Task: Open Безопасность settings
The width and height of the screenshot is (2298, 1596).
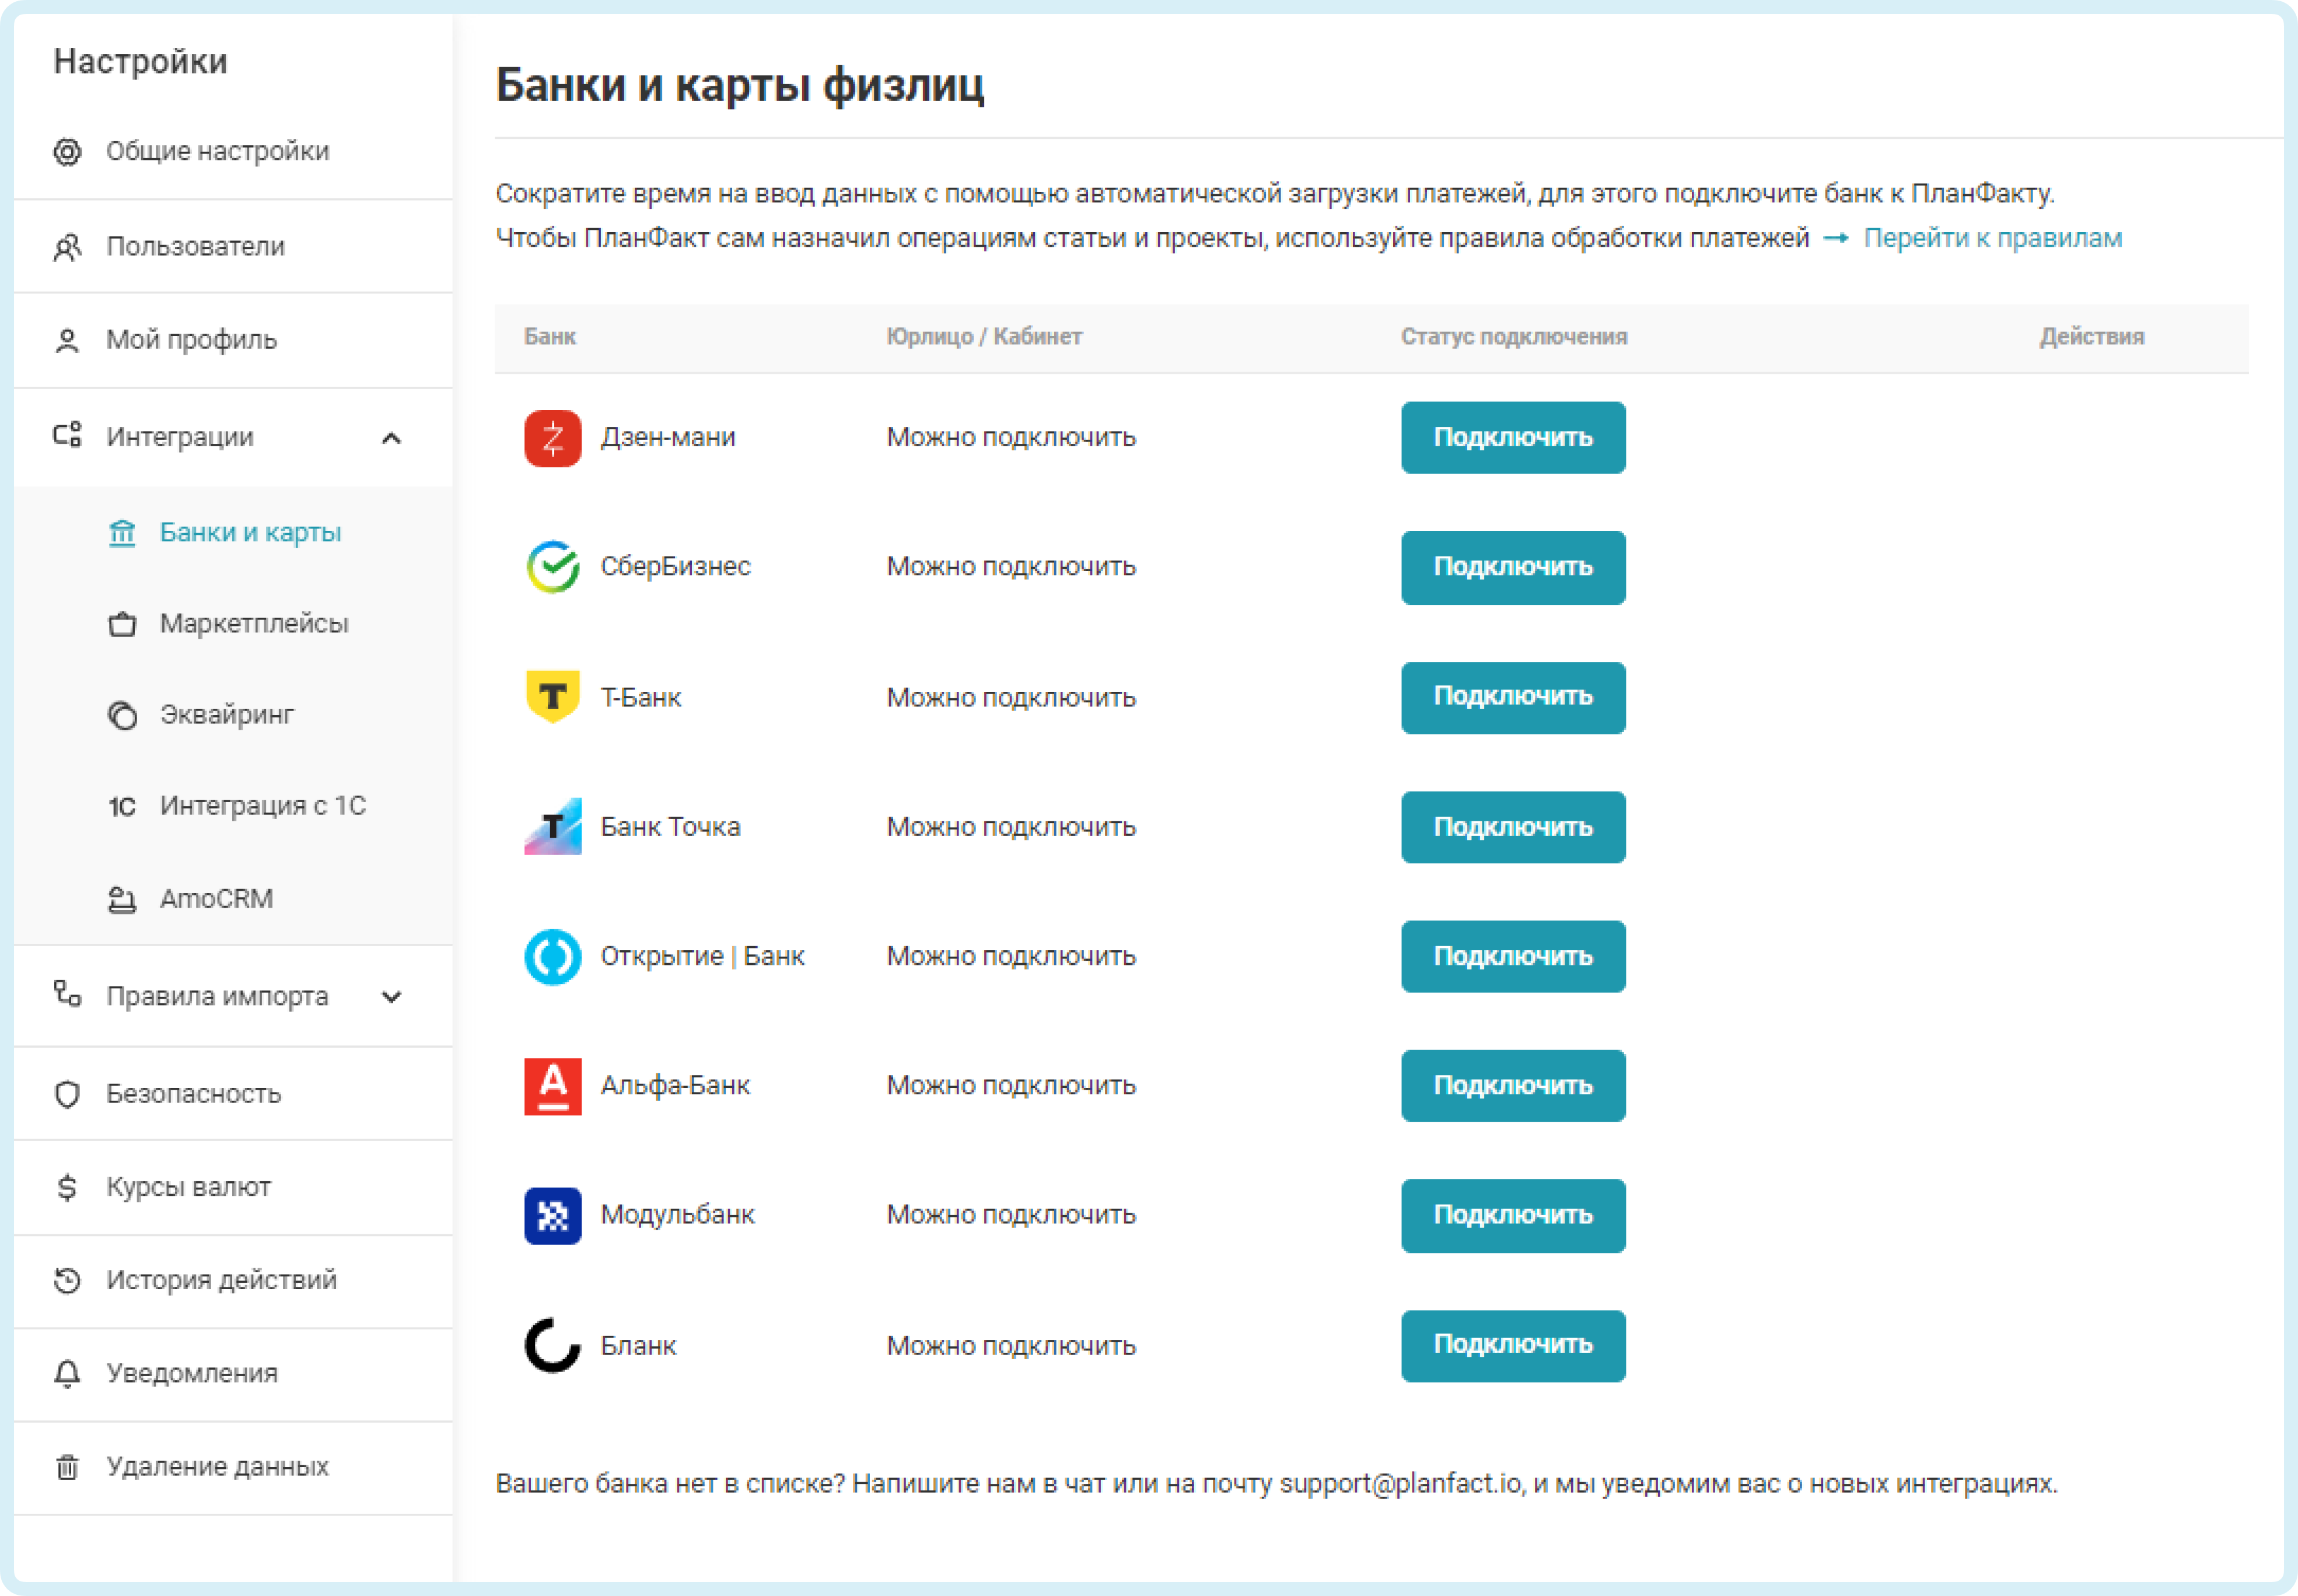Action: [x=233, y=1094]
